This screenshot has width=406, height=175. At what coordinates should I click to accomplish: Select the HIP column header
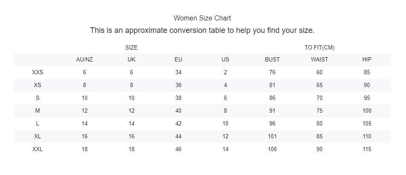pyautogui.click(x=367, y=59)
